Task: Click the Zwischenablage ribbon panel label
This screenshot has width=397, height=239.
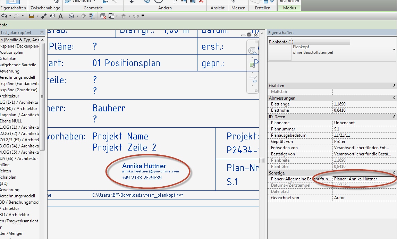Action: click(x=45, y=8)
